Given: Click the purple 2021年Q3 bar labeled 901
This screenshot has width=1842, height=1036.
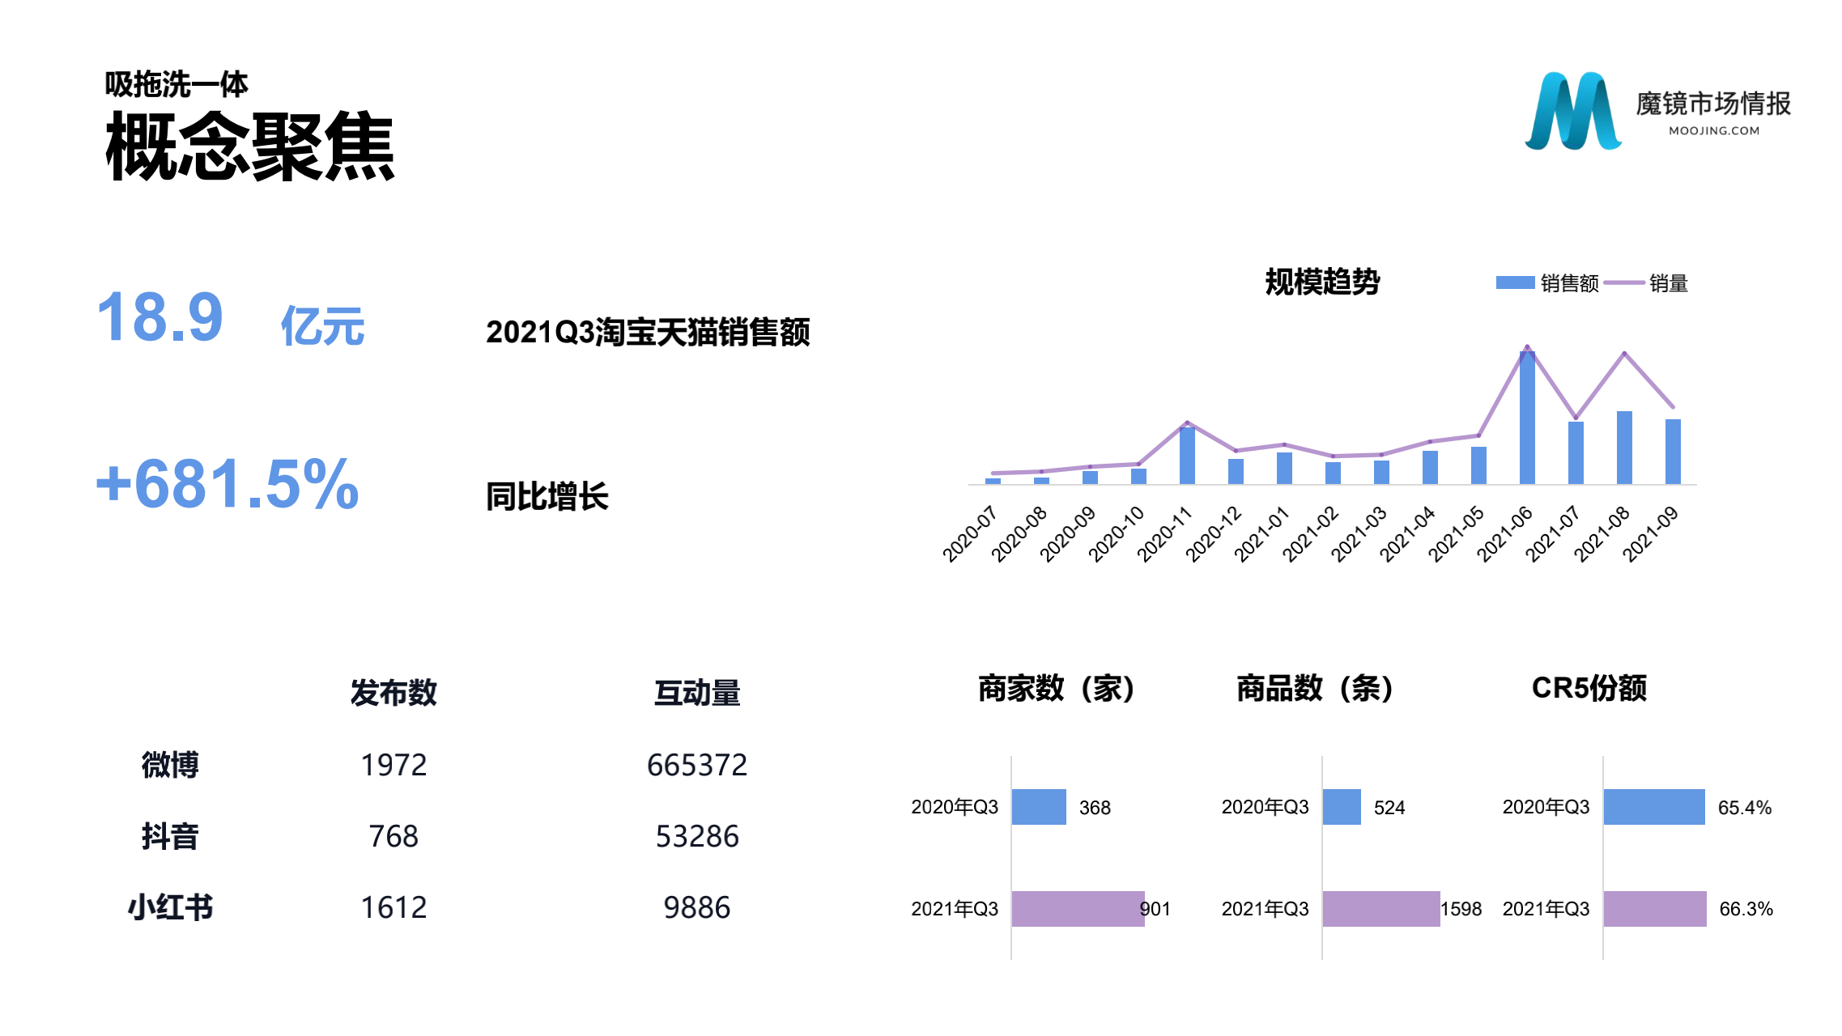Looking at the screenshot, I should pyautogui.click(x=1077, y=908).
